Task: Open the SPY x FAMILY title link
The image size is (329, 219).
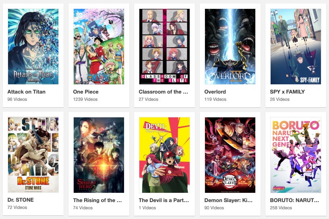Action: coord(287,92)
